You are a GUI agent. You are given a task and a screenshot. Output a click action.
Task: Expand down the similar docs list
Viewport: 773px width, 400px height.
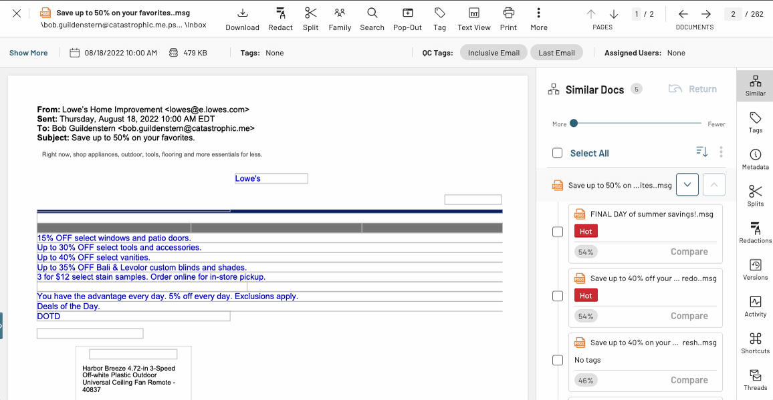pos(687,185)
